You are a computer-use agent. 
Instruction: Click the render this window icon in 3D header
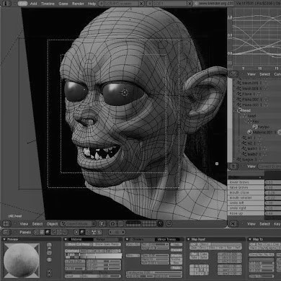pyautogui.click(x=169, y=224)
